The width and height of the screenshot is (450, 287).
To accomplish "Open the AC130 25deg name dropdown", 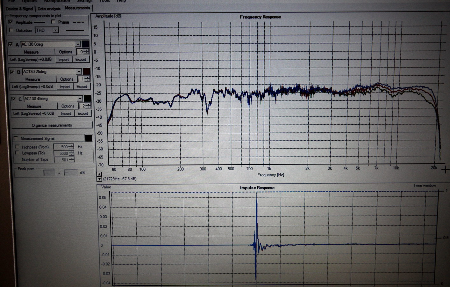I will point(79,71).
